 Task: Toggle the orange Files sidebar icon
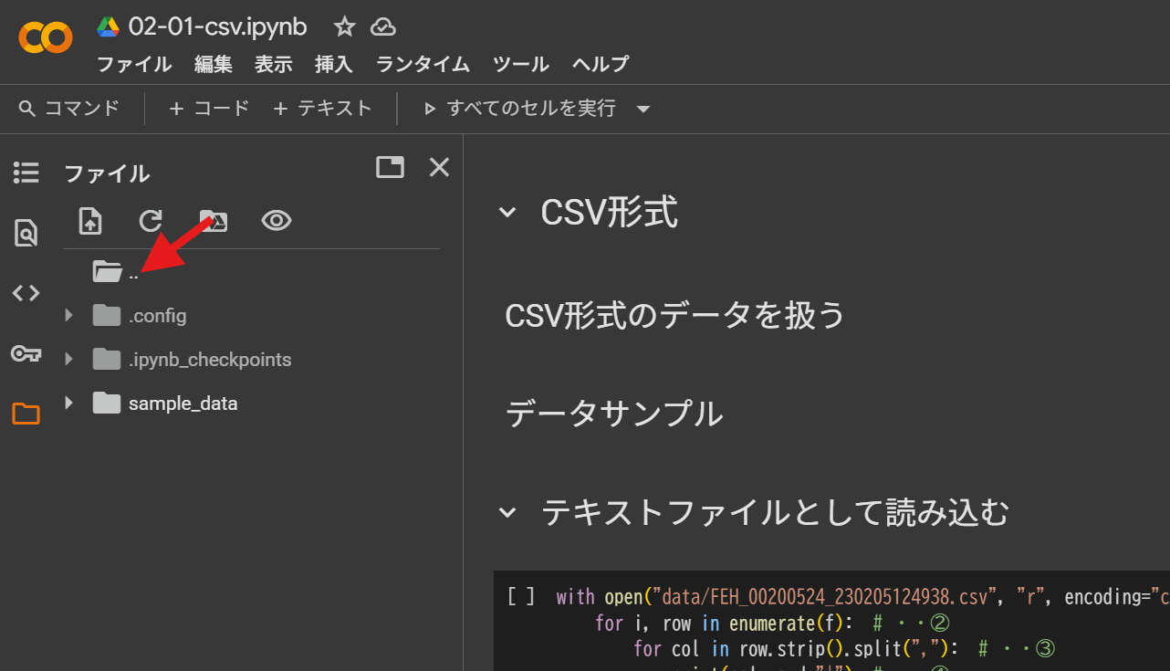26,414
